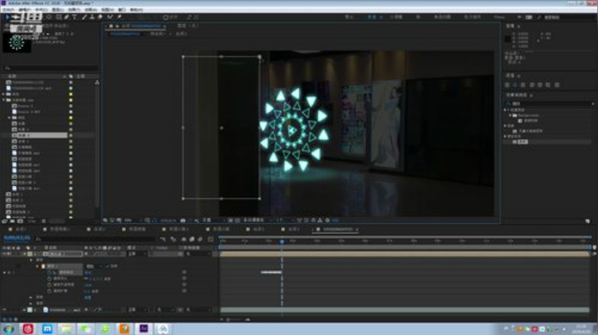
Task: Toggle the first switch at timeline bottom-left
Action: (x=5, y=319)
